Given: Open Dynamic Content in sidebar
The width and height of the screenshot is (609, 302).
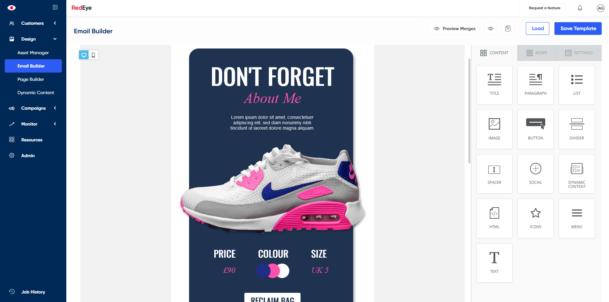Looking at the screenshot, I should [36, 93].
